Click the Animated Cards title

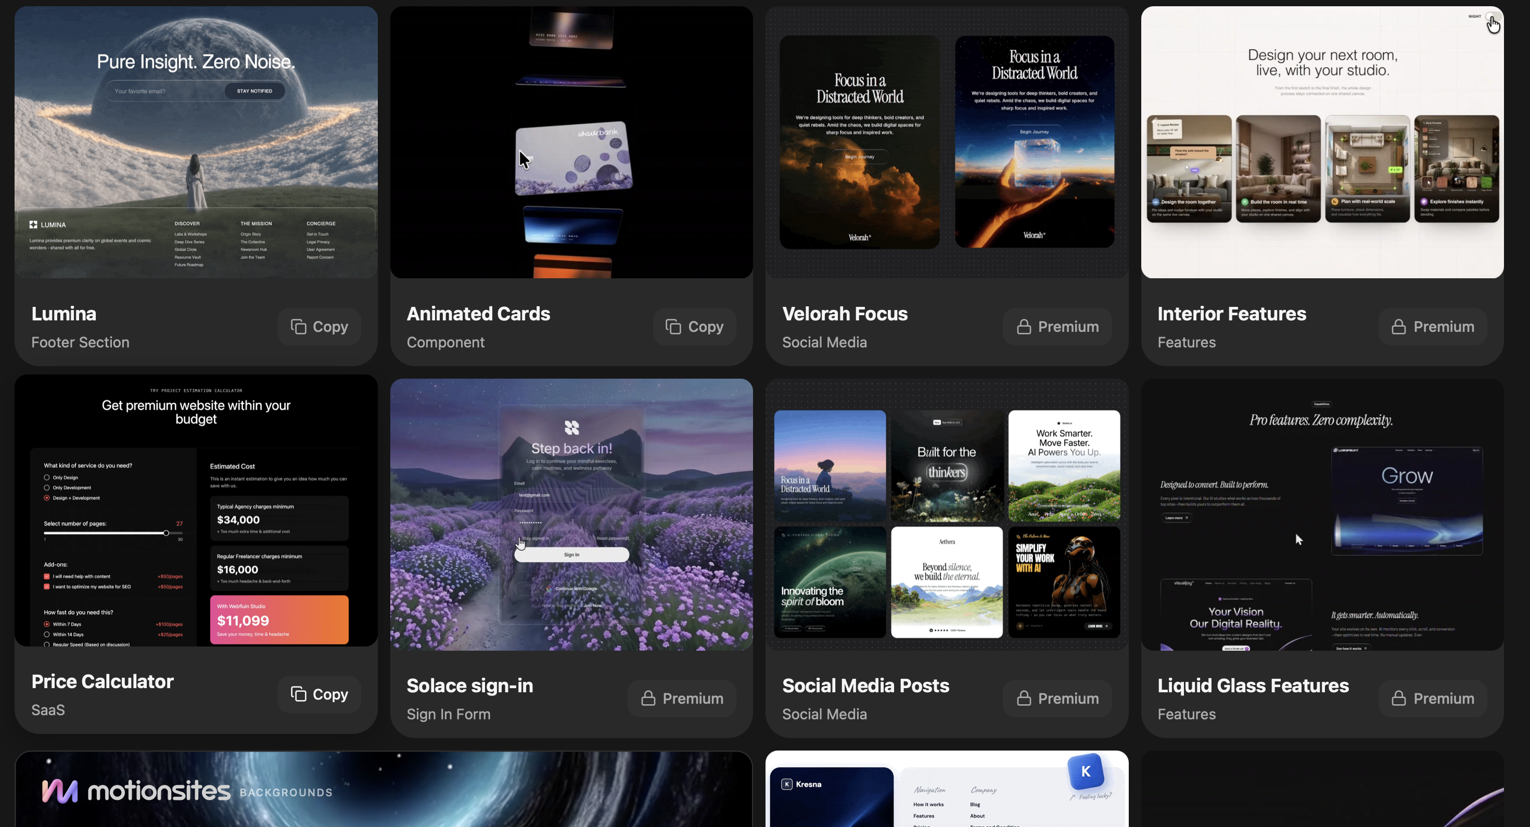pos(478,314)
